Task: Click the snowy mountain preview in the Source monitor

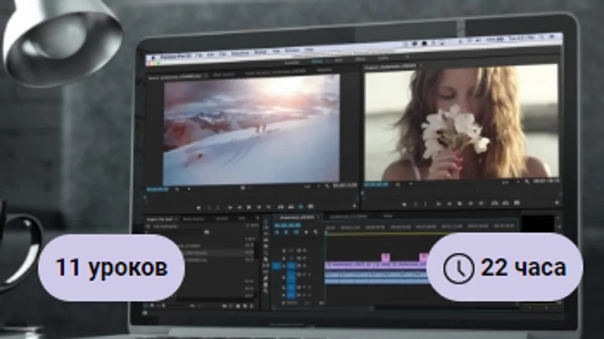Action: pos(252,130)
